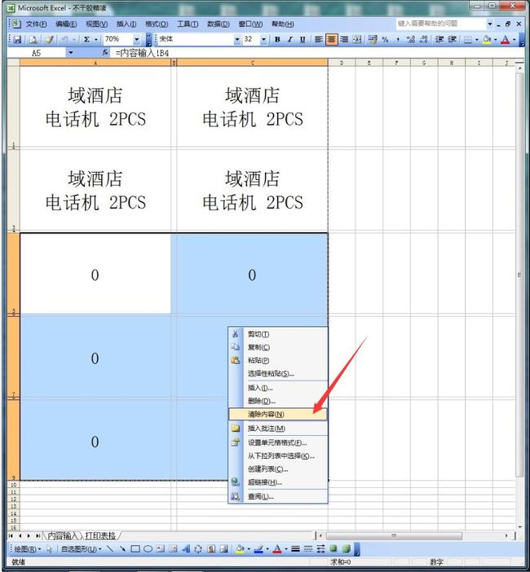Apply percent style with the % icon
This screenshot has height=572, width=530.
pyautogui.click(x=385, y=39)
